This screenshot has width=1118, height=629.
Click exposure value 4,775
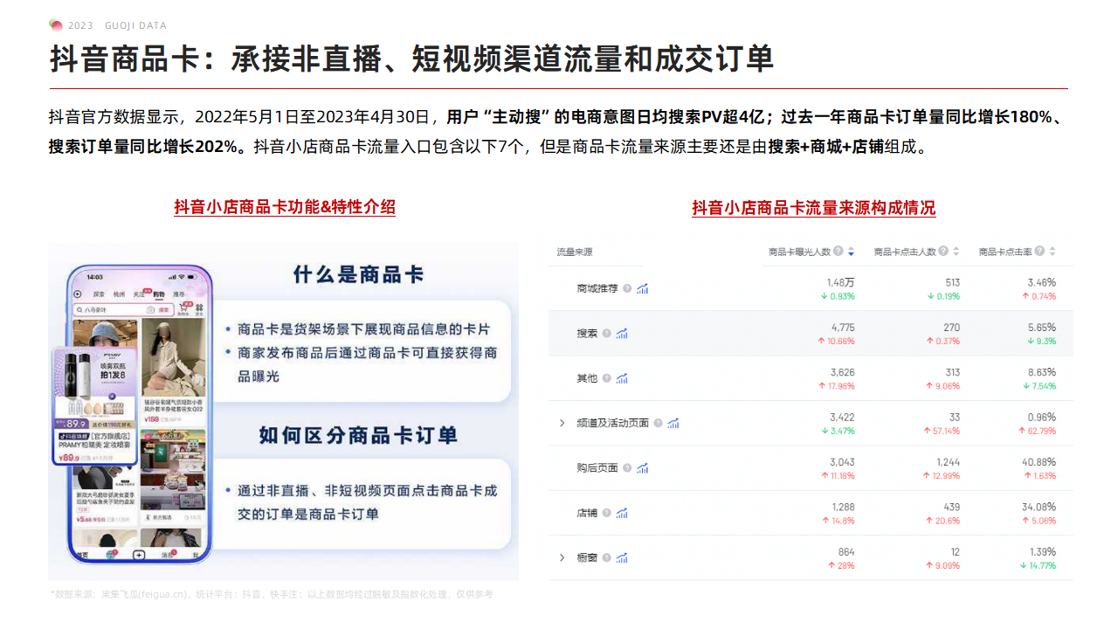click(x=843, y=328)
